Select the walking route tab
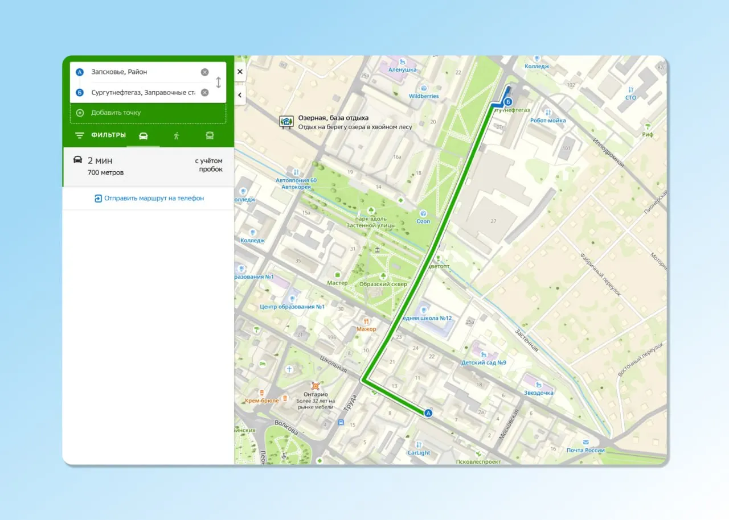This screenshot has height=520, width=729. pyautogui.click(x=177, y=136)
